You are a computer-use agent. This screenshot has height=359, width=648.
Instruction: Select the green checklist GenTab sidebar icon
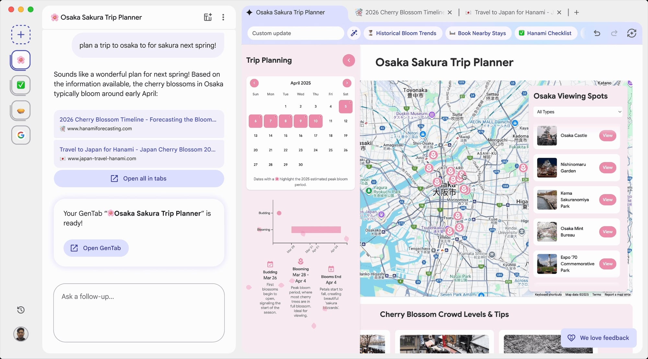tap(20, 85)
